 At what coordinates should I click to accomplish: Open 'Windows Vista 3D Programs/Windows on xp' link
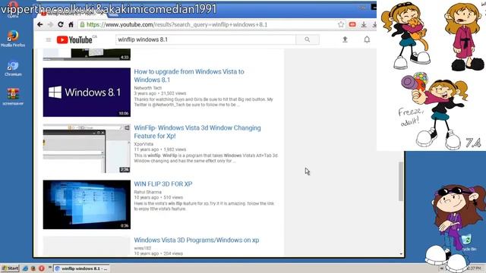(197, 240)
